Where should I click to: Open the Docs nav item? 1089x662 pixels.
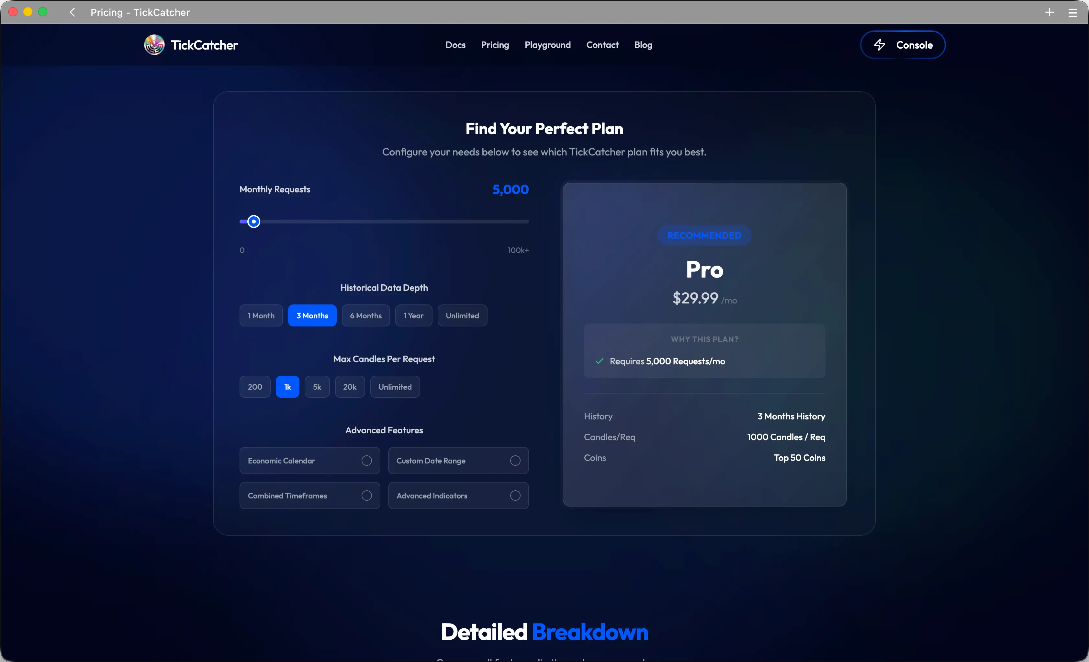point(455,45)
